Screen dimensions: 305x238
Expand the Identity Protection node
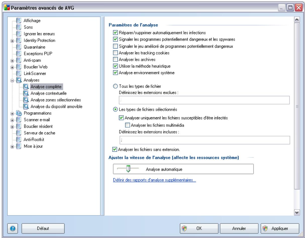pyautogui.click(x=12, y=40)
